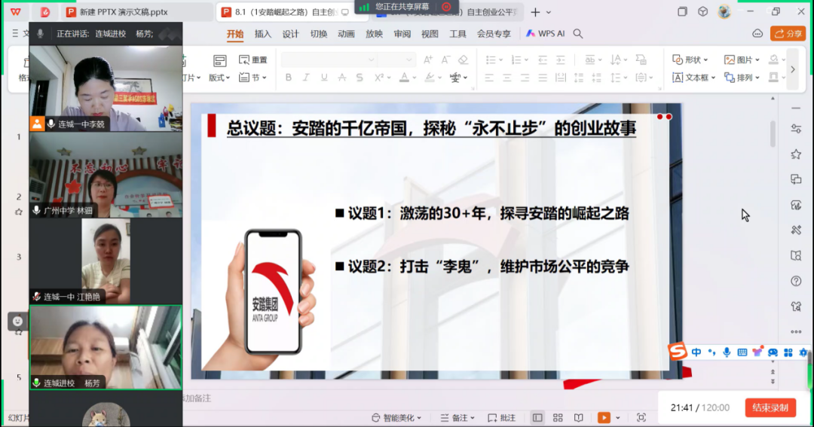Open the 视图 (View) tab
Screen dimensions: 814x427
click(x=430, y=34)
